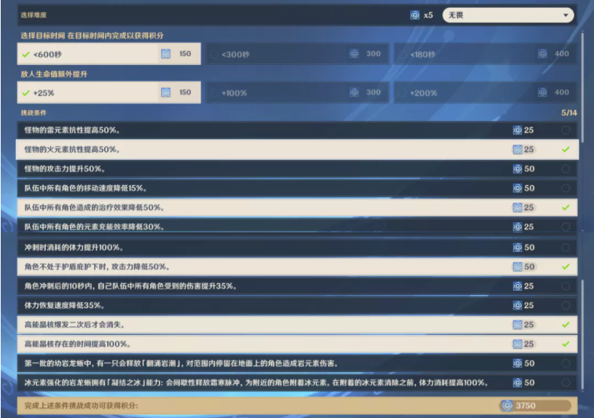Select the +200% enemy HP option
This screenshot has width=594, height=418.
tap(485, 92)
